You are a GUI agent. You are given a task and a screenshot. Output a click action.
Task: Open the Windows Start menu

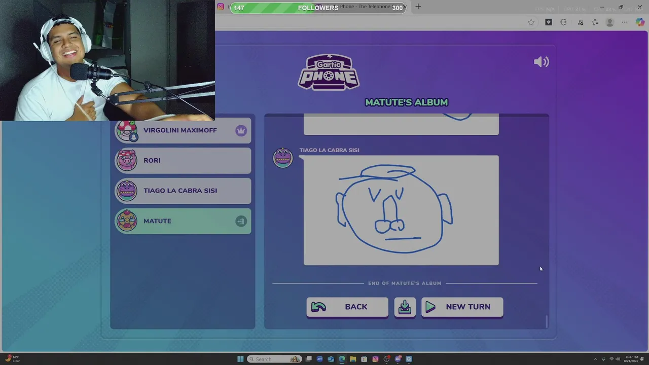[x=240, y=359]
